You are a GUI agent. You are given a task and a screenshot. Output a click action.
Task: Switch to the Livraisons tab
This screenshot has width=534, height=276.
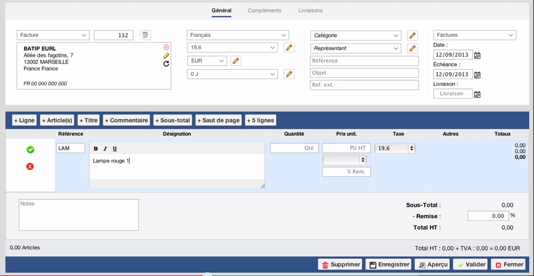tap(310, 11)
